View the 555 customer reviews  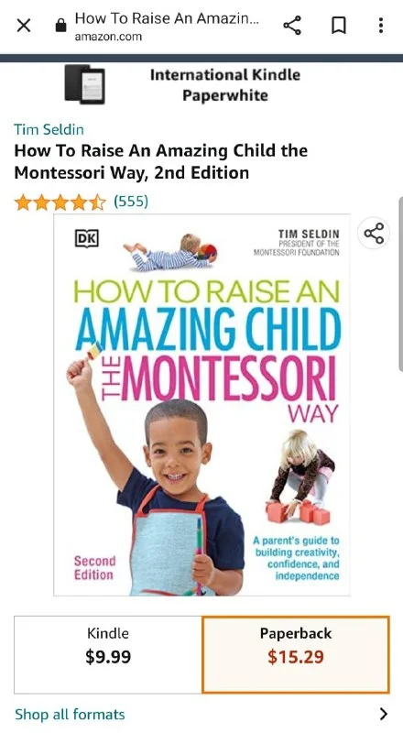131,202
